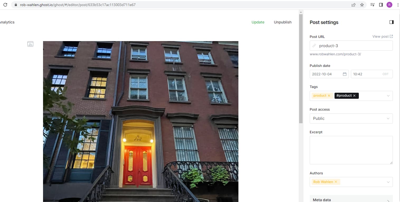Expand the Authors dropdown arrow
Viewport: 400px width, 202px height.
(388, 182)
